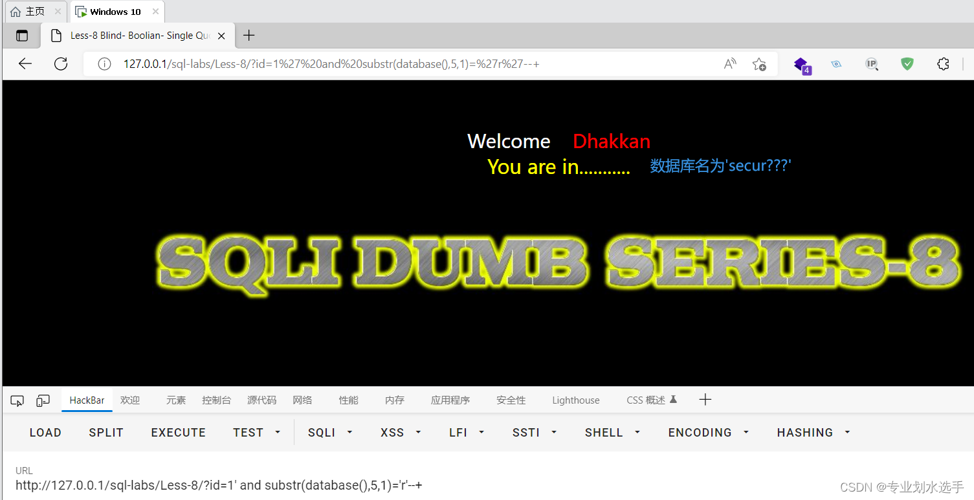974x500 pixels.
Task: Expand the SHELL dropdown in HackBar
Action: coord(612,433)
